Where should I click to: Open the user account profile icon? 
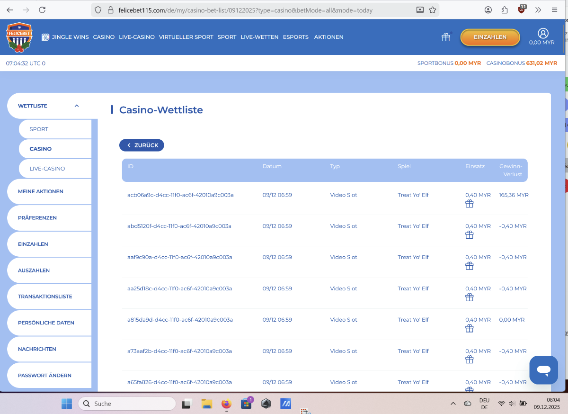[x=542, y=33]
